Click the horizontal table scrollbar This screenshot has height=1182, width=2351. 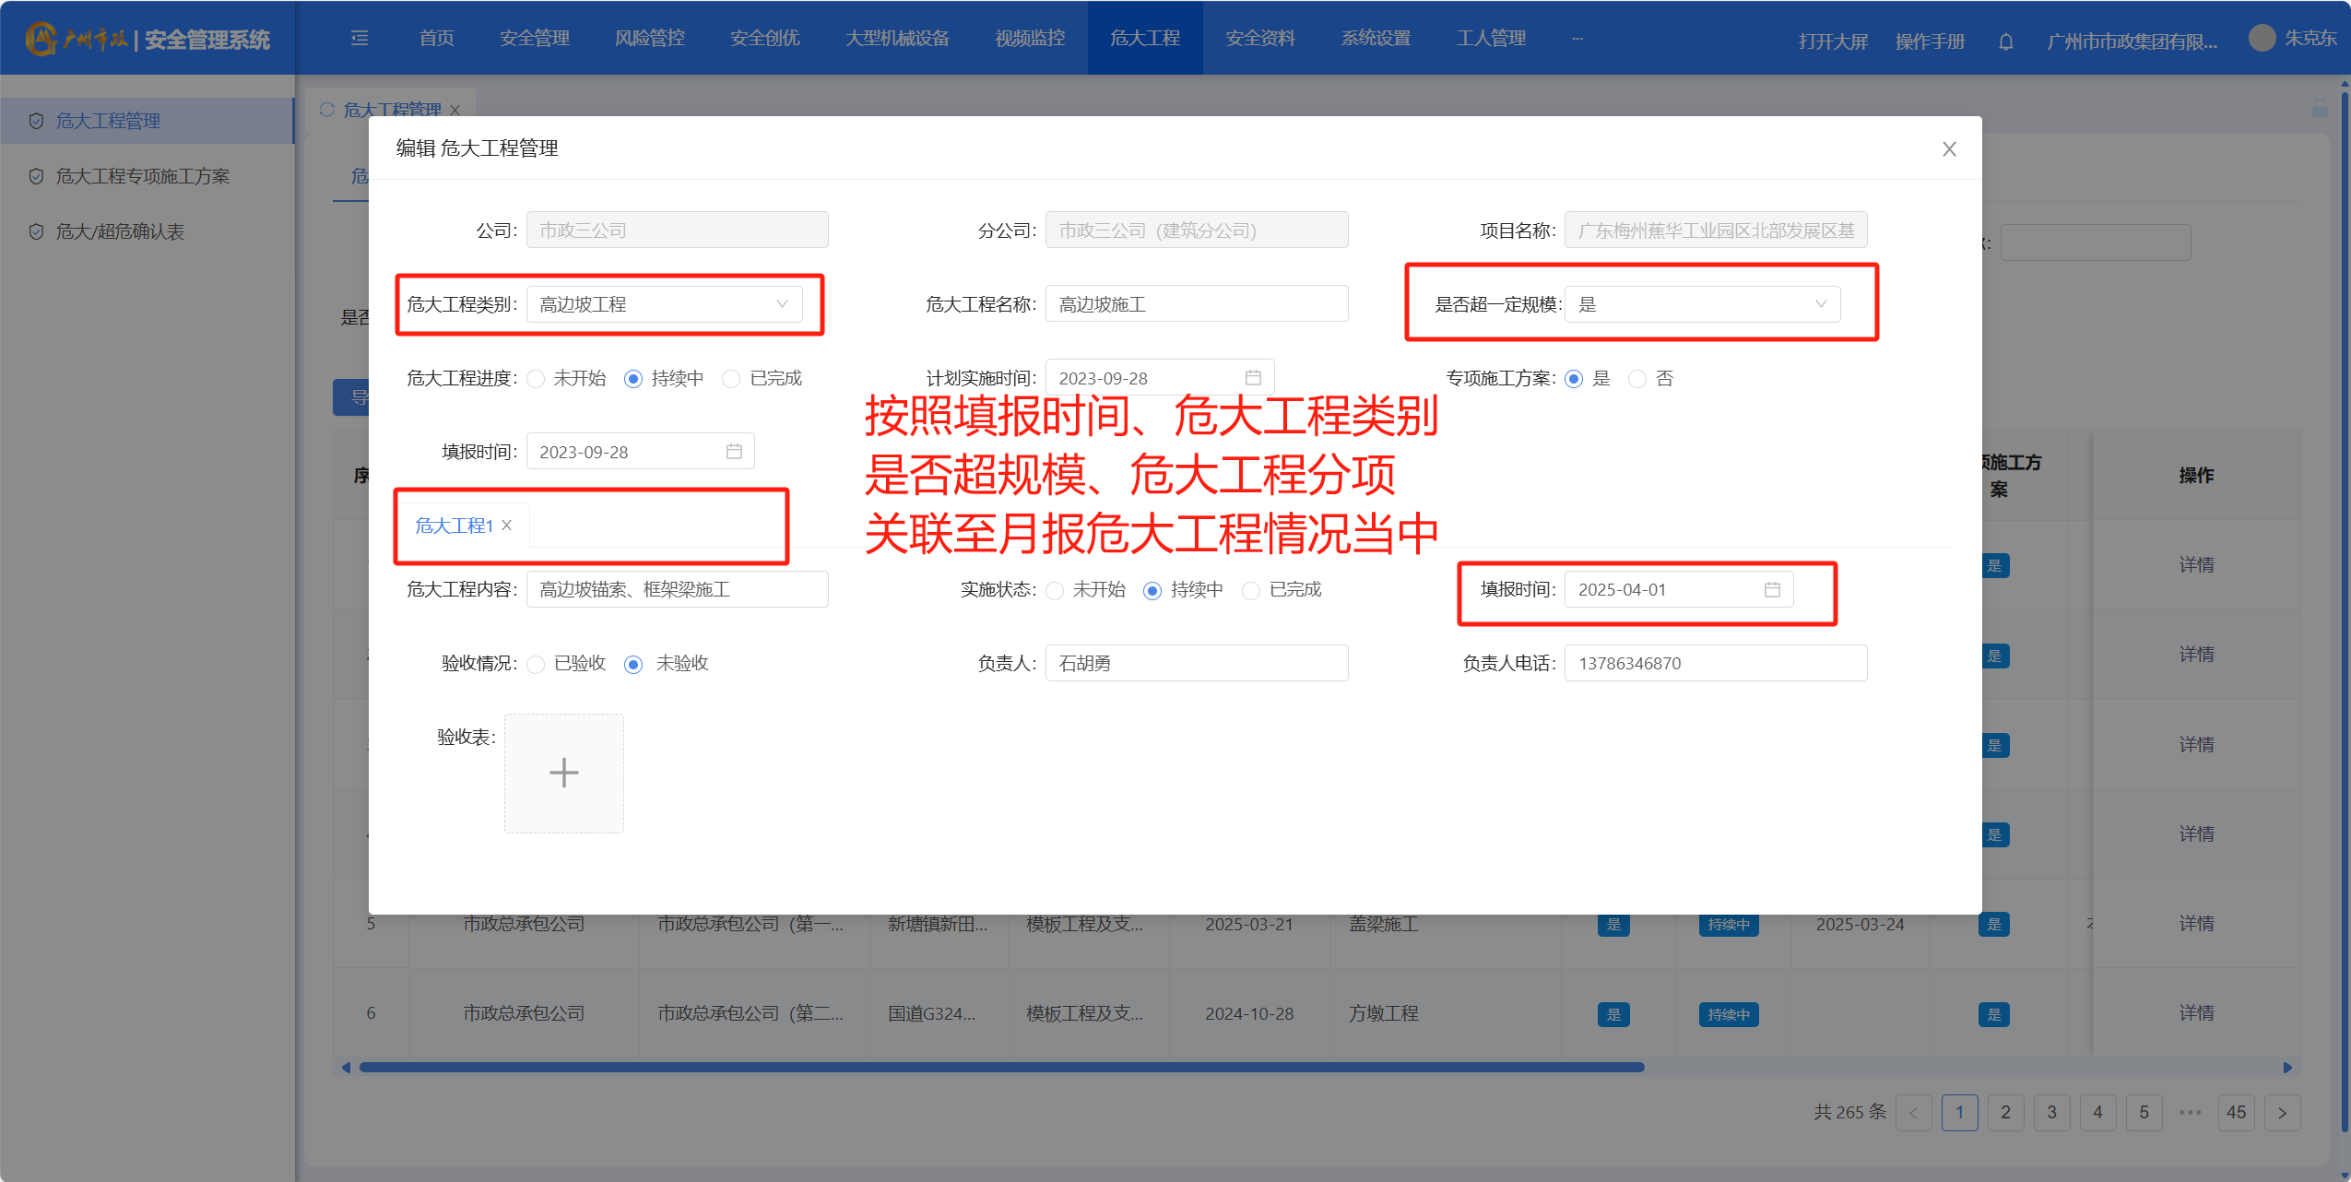[1000, 1067]
